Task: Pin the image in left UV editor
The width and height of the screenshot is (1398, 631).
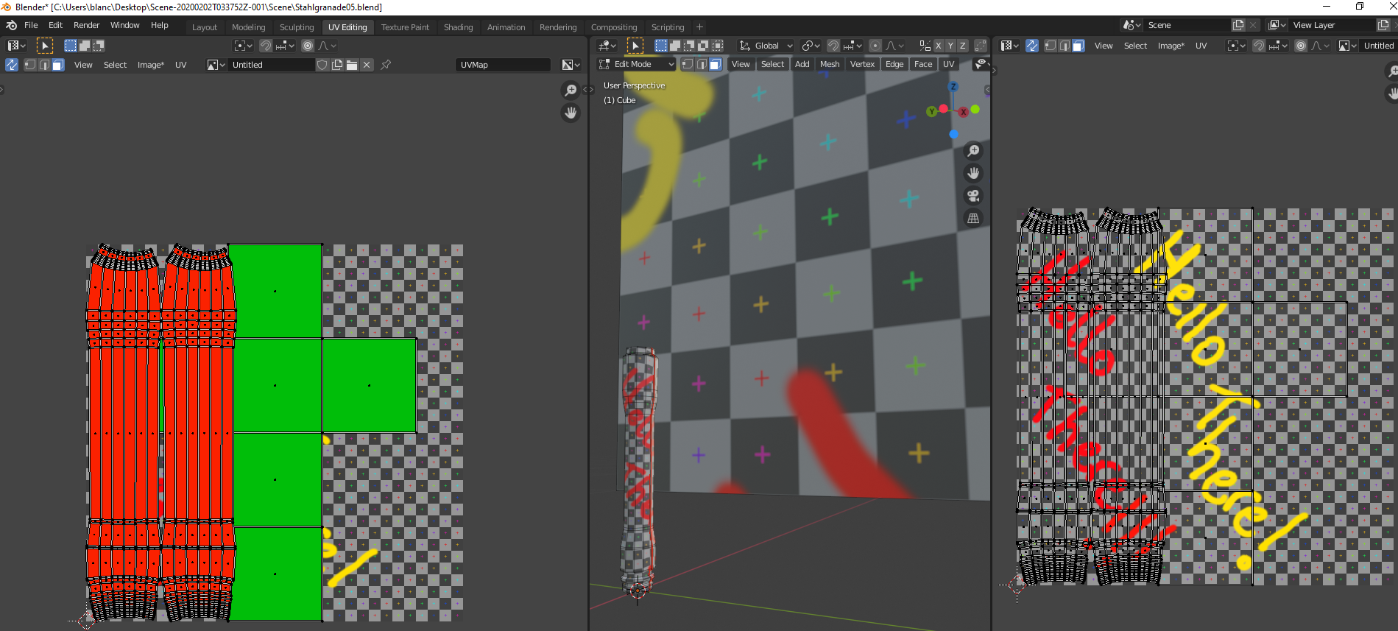Action: tap(386, 65)
